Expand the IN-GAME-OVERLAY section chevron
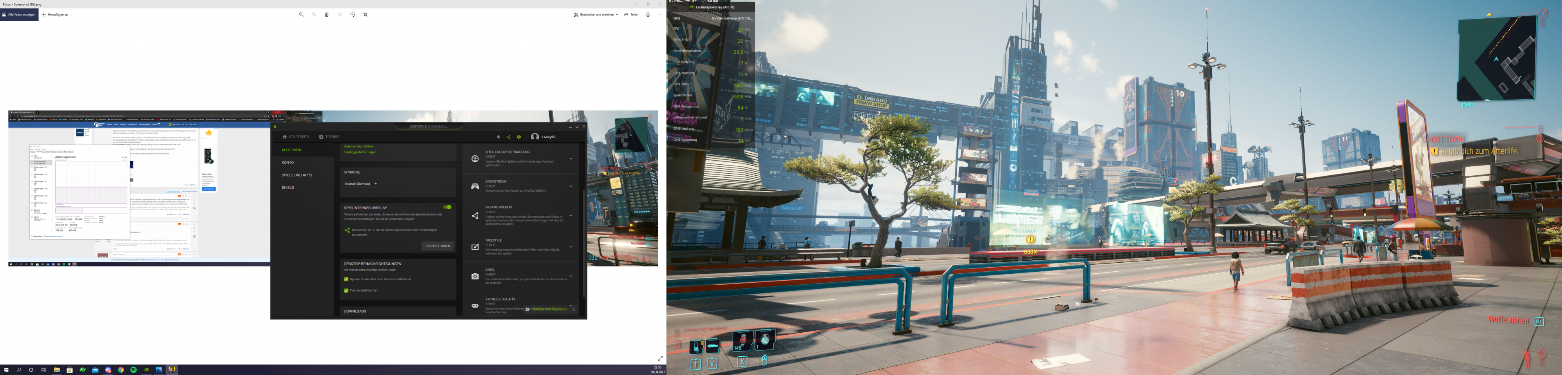 571,215
